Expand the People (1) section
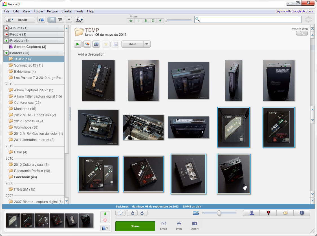Screen dimensions: 317x236 click(x=6, y=34)
